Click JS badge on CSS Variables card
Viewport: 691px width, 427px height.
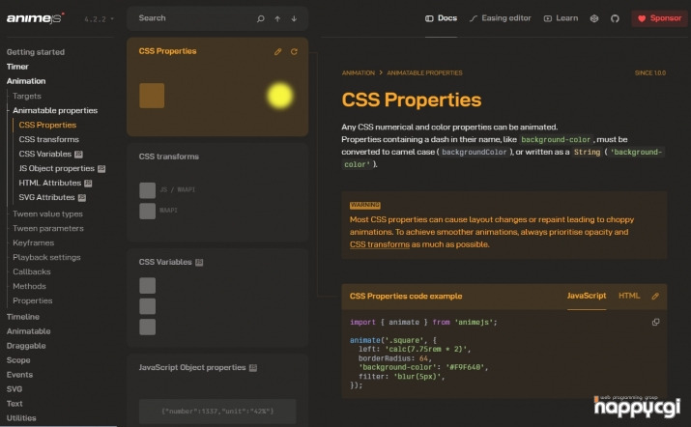(x=199, y=263)
